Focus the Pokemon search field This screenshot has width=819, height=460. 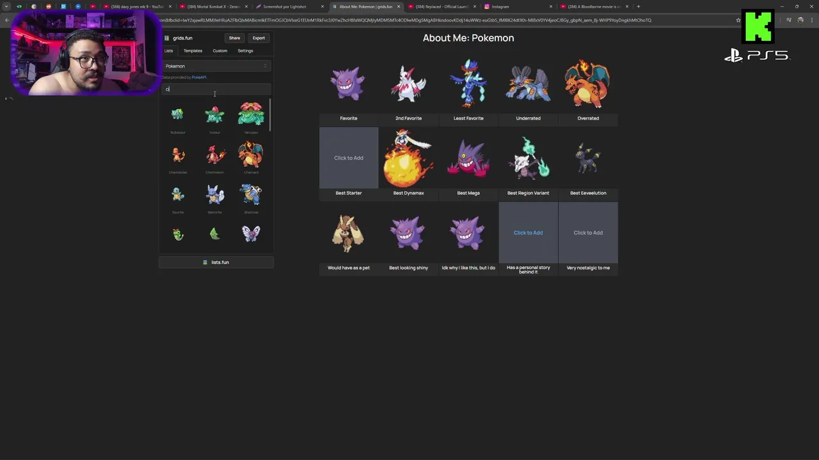(x=216, y=89)
